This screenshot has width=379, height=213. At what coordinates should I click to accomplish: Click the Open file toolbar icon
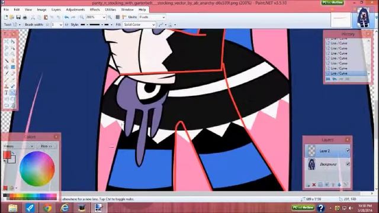click(12, 17)
